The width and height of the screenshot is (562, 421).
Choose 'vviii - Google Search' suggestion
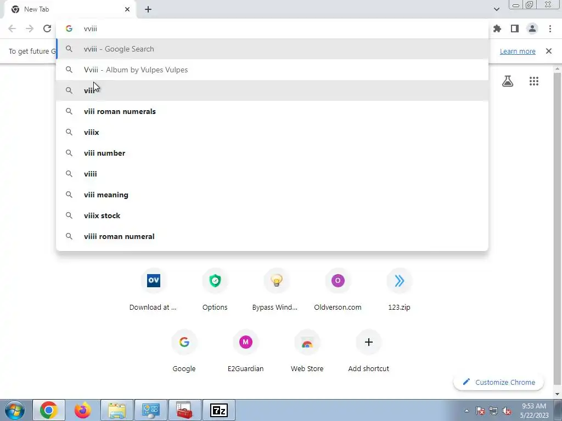[x=272, y=49]
